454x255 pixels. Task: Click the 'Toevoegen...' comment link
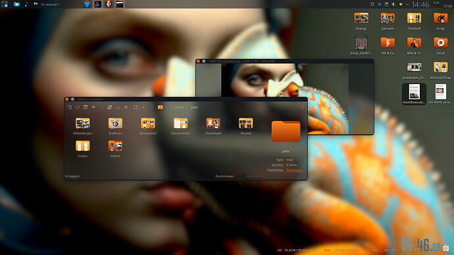click(x=295, y=170)
